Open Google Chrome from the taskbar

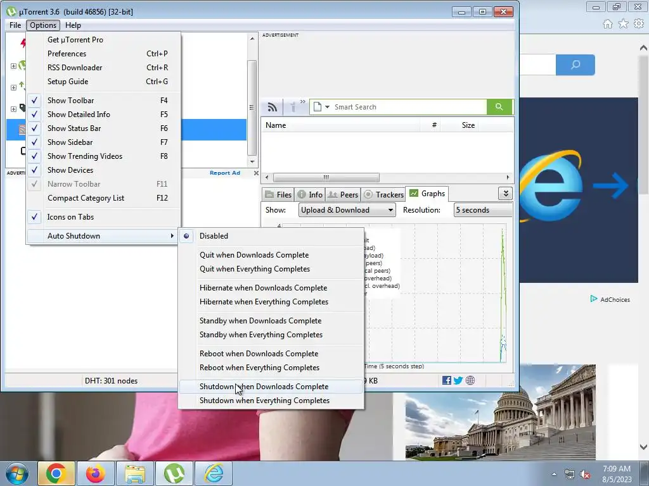click(56, 473)
